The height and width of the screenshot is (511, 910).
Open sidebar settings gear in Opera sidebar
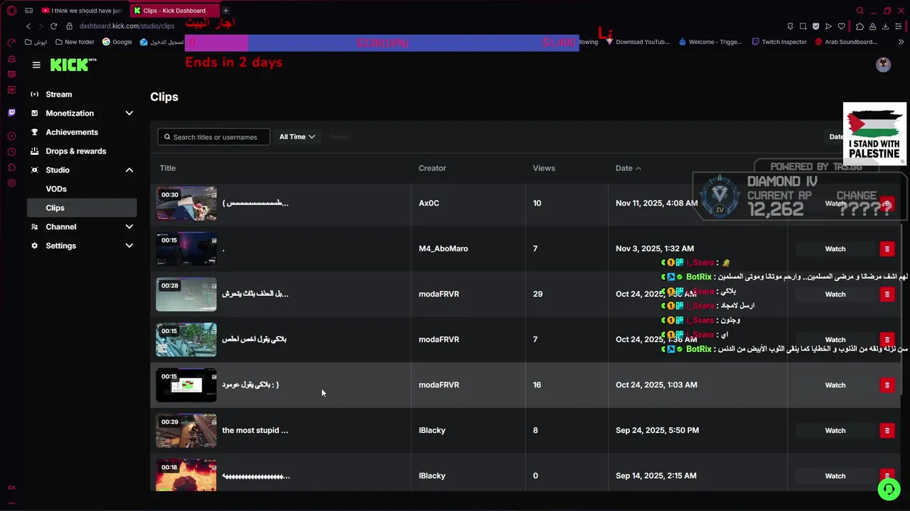coord(11,183)
